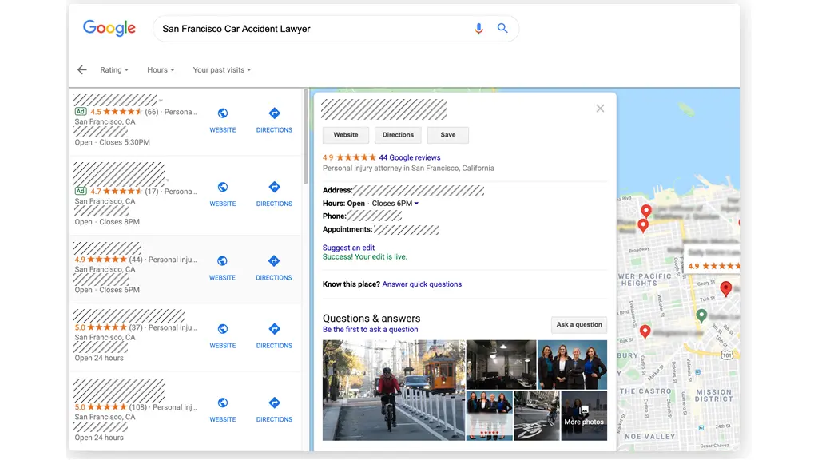This screenshot has width=818, height=460.
Task: Click Website globe icon for 4.7-rated listing
Action: [x=223, y=188]
